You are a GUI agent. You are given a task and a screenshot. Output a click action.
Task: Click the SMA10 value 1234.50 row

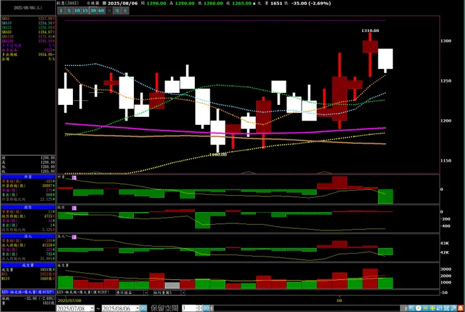click(x=28, y=23)
